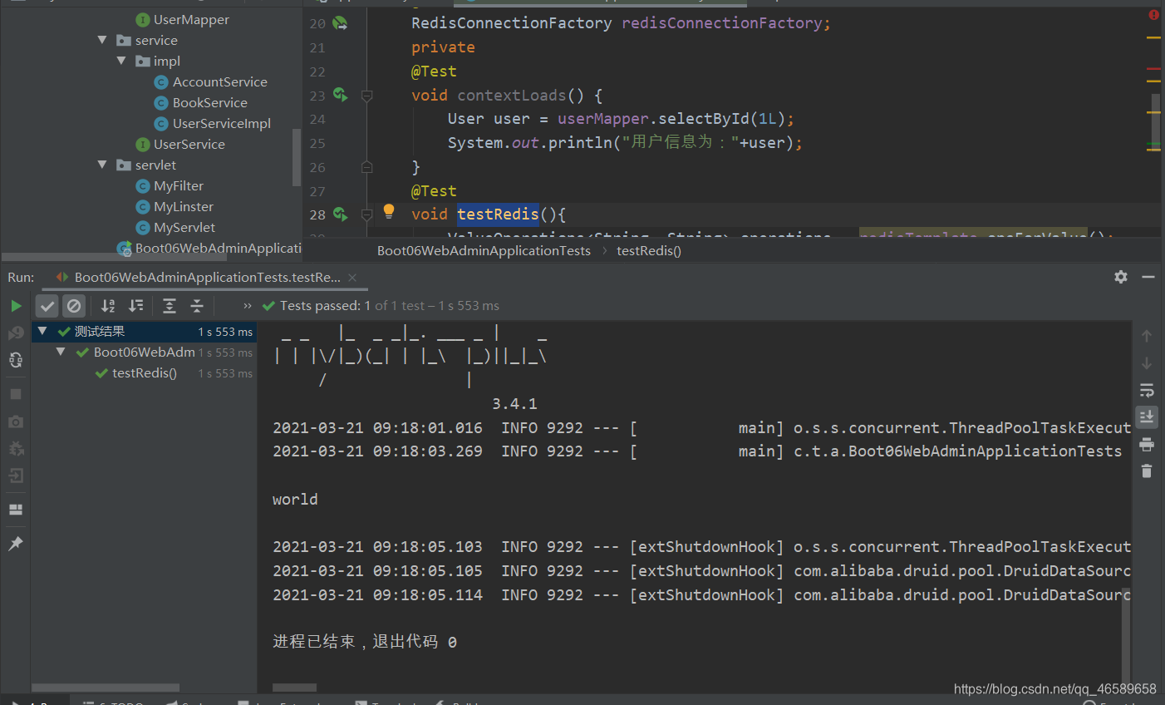Click run gutter icon at line 23

(x=341, y=95)
